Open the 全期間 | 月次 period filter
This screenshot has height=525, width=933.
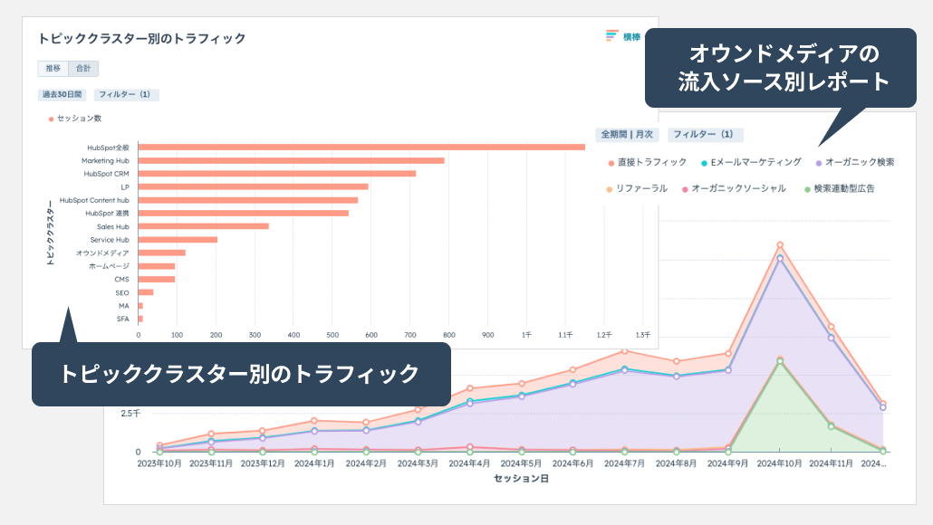[x=627, y=134]
